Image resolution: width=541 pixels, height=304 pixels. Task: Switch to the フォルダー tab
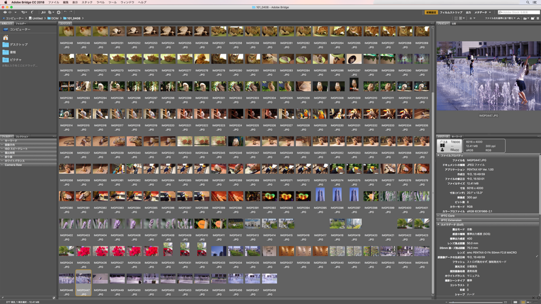[x=21, y=23]
